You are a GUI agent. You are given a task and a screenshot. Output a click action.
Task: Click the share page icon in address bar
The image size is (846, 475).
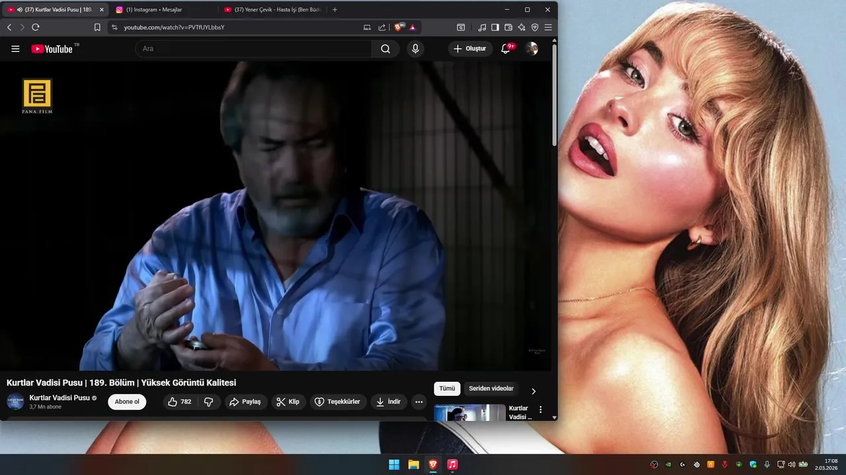pos(382,27)
